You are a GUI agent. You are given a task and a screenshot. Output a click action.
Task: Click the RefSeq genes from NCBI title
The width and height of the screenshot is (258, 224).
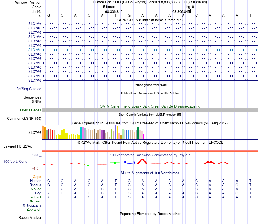[x=150, y=85]
